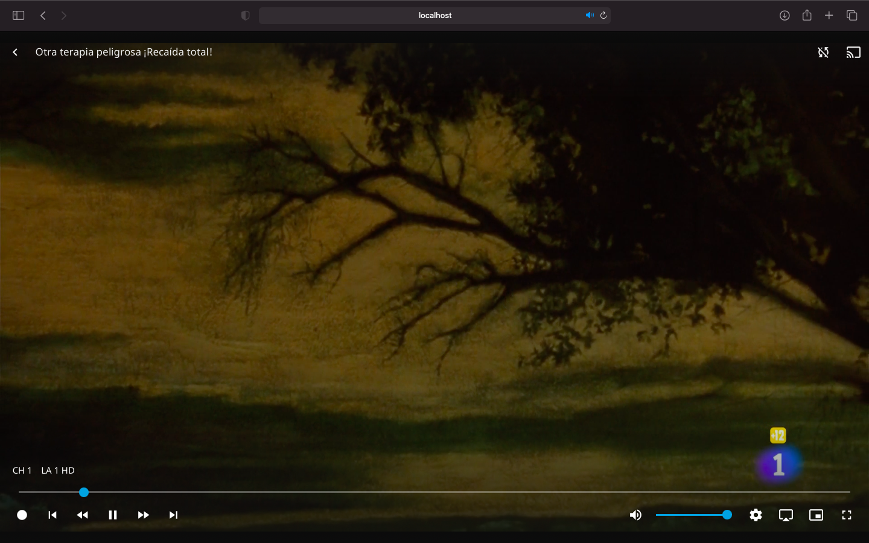Click the record button in player controls
The width and height of the screenshot is (869, 543).
[x=22, y=515]
